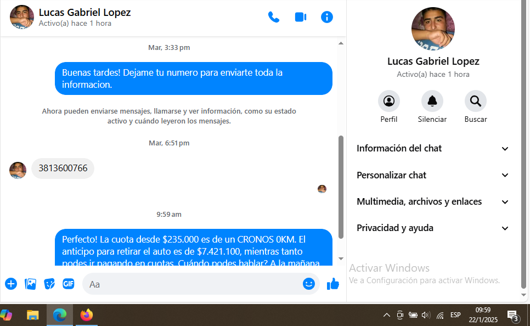This screenshot has width=530, height=326.
Task: Silenciar the conversation with bell icon
Action: point(432,101)
